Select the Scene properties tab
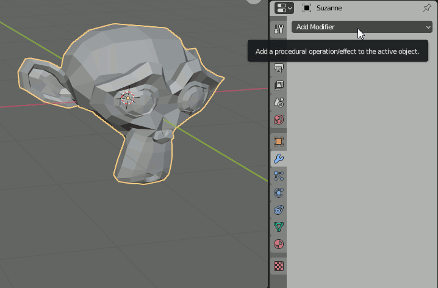Image resolution: width=438 pixels, height=288 pixels. point(278,103)
